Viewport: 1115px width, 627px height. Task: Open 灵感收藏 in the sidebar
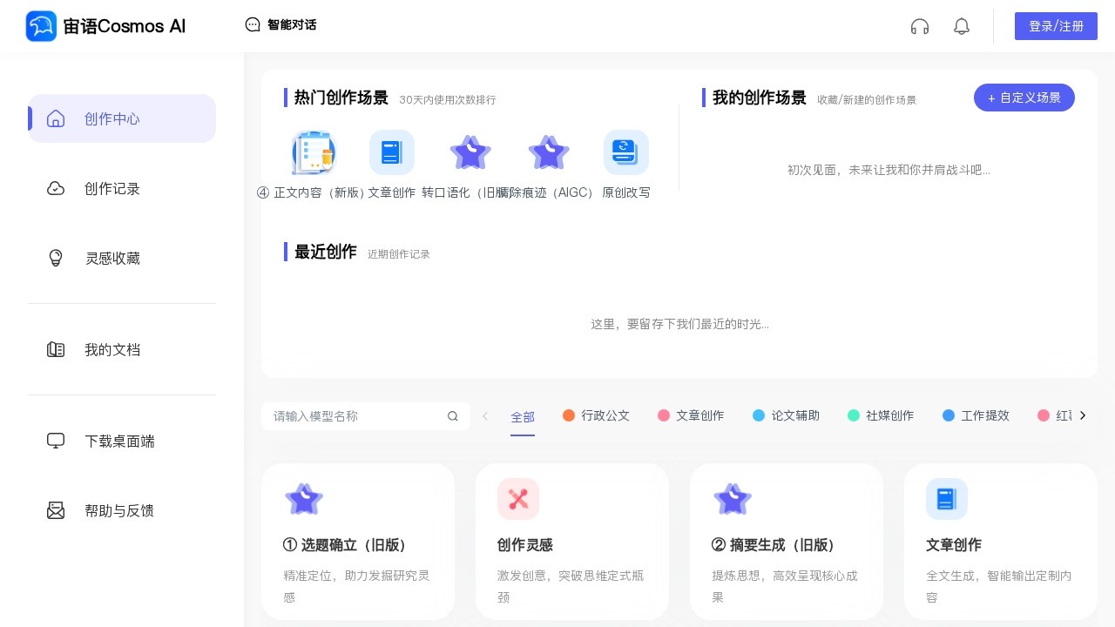point(111,259)
